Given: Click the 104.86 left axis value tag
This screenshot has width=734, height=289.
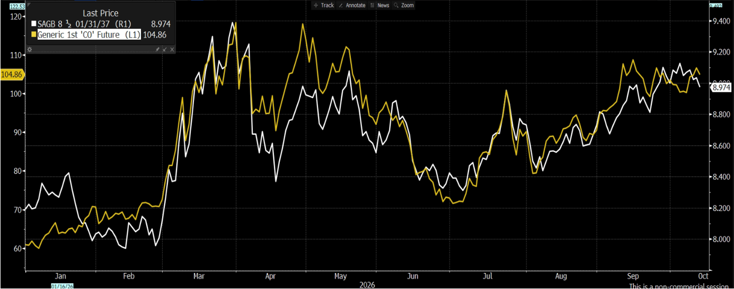Looking at the screenshot, I should click(x=12, y=74).
